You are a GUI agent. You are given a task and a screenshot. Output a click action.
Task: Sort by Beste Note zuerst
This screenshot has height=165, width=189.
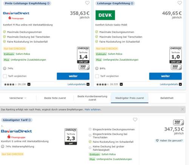(x=55, y=98)
